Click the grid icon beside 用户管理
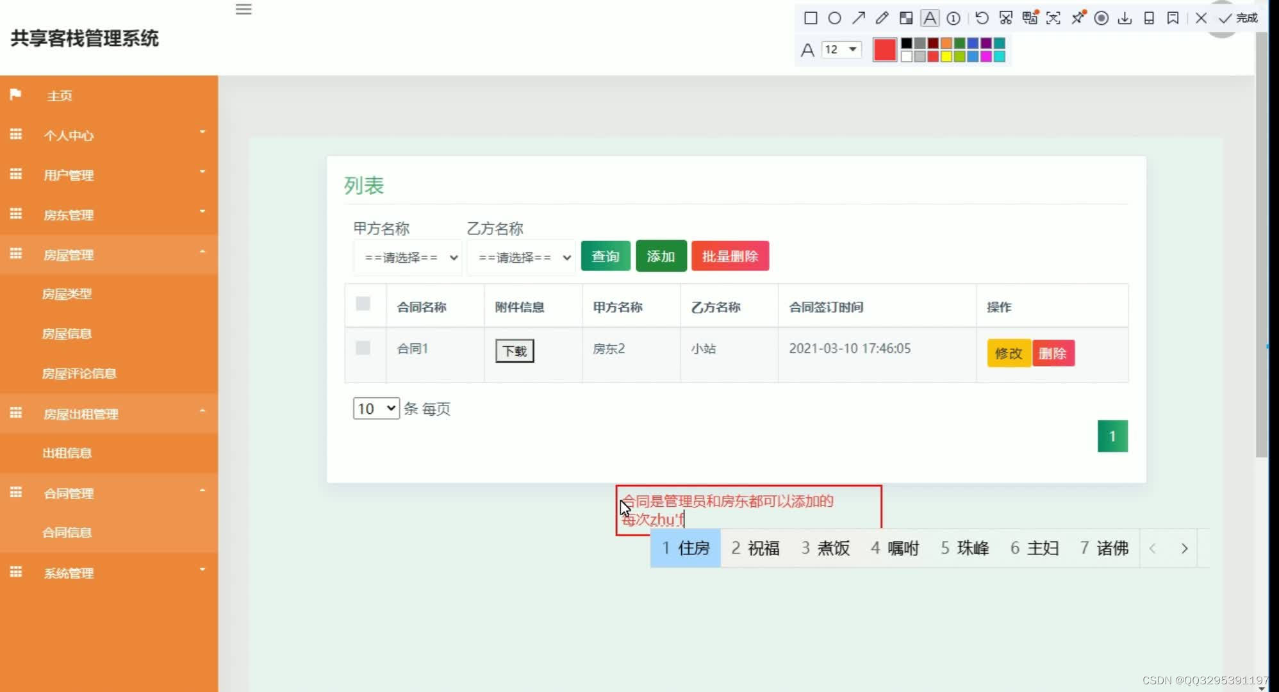 click(x=16, y=174)
